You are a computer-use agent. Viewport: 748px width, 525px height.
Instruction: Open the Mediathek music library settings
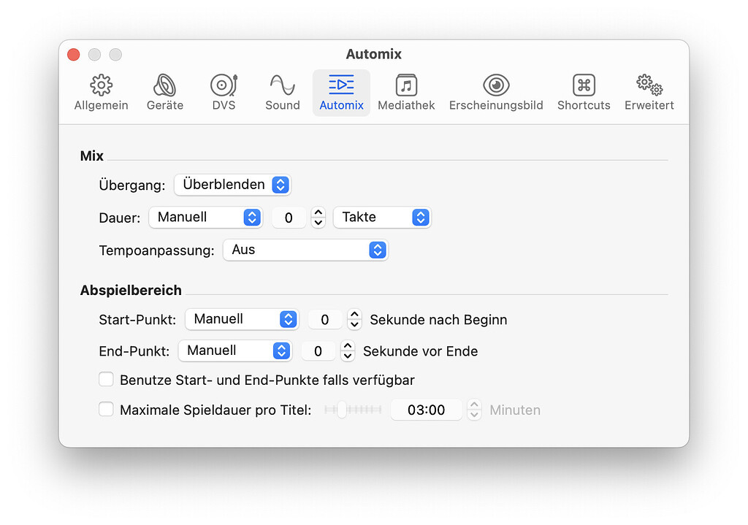click(x=406, y=92)
